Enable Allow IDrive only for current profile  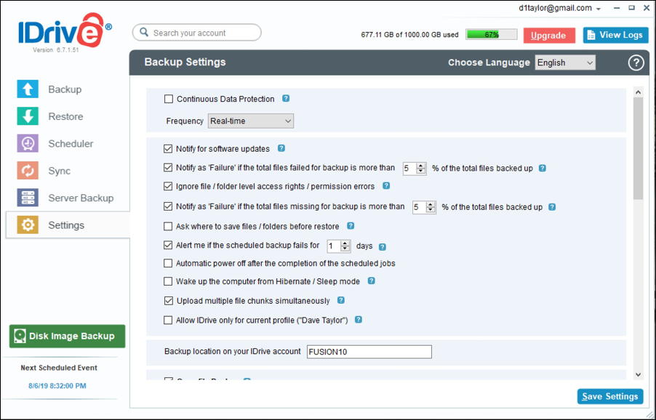tap(168, 320)
